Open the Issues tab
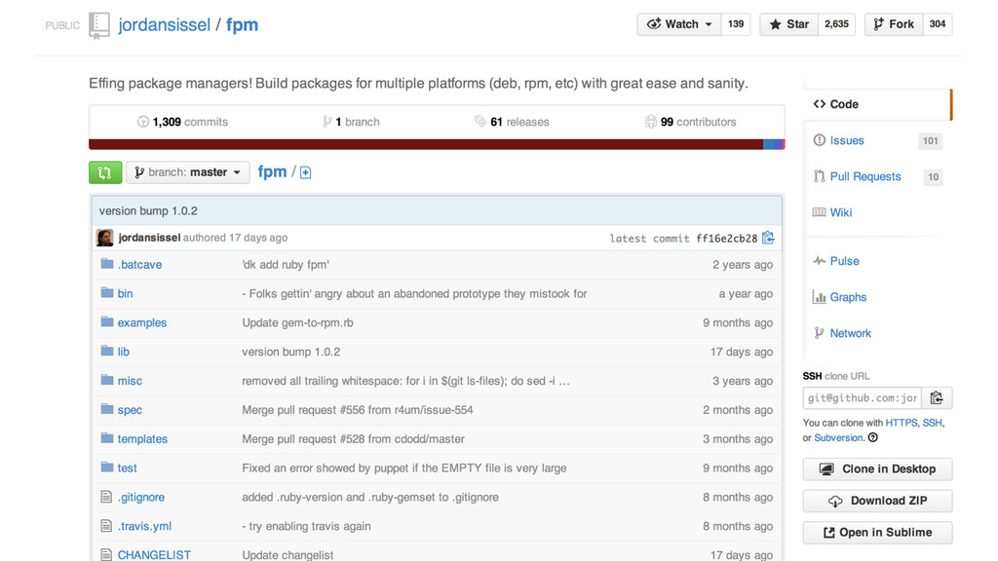The height and width of the screenshot is (561, 998). (847, 140)
